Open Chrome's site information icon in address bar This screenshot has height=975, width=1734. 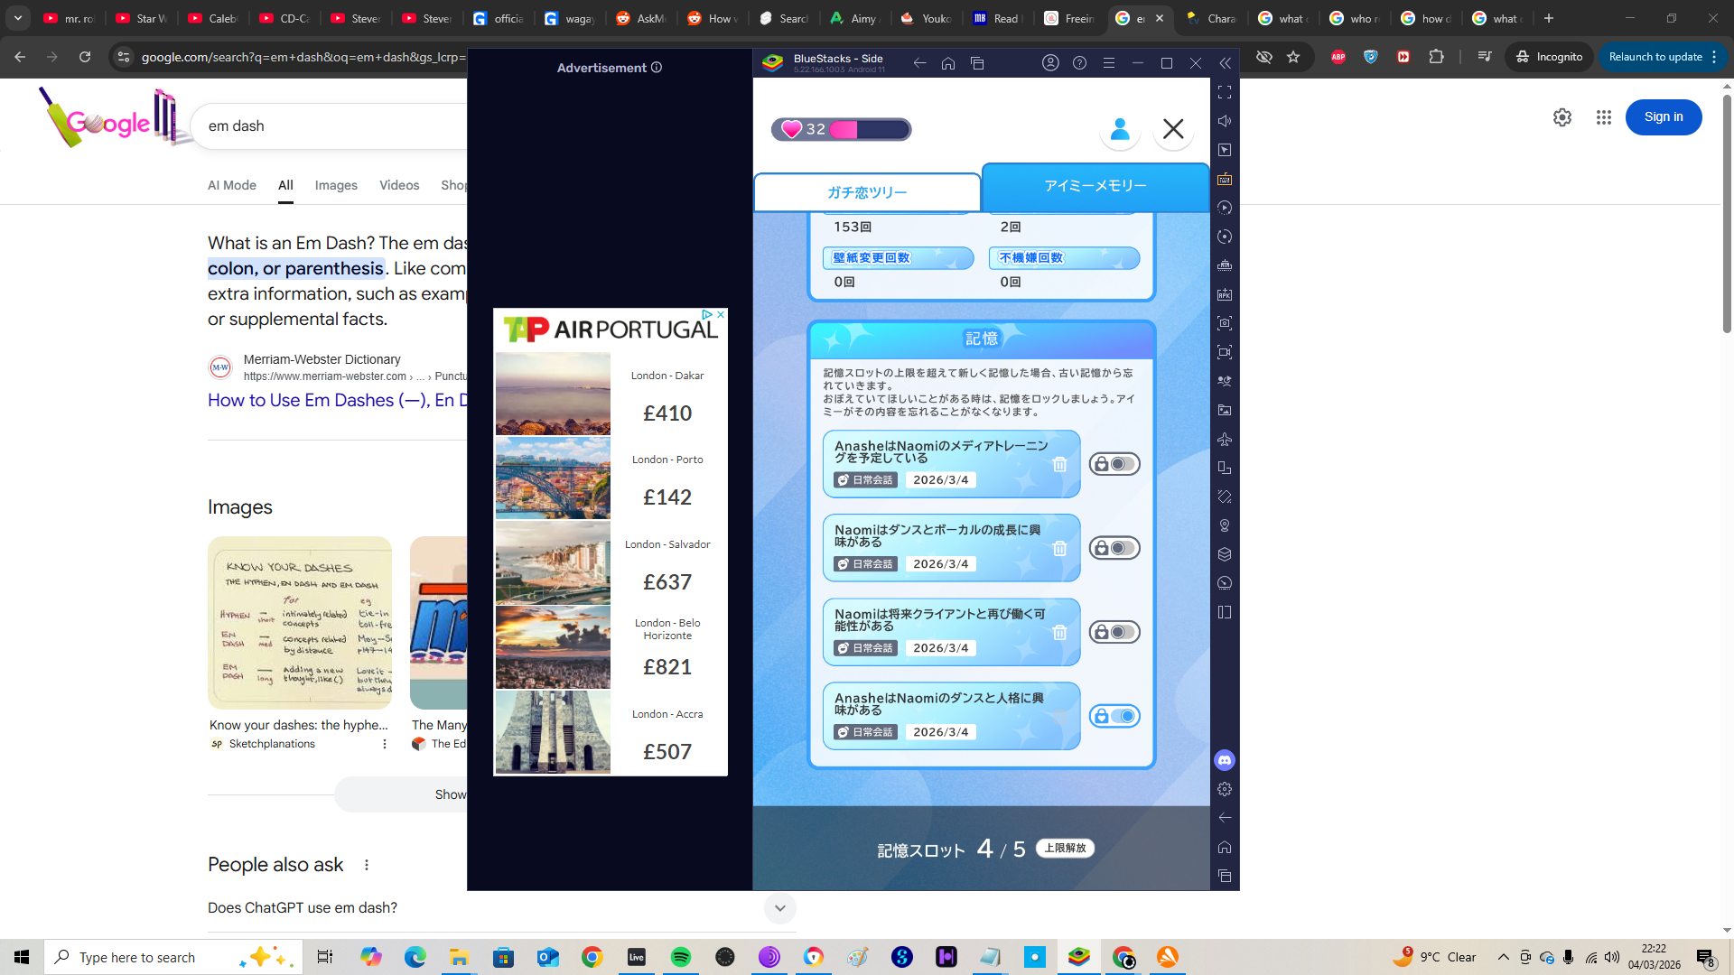[x=124, y=57]
